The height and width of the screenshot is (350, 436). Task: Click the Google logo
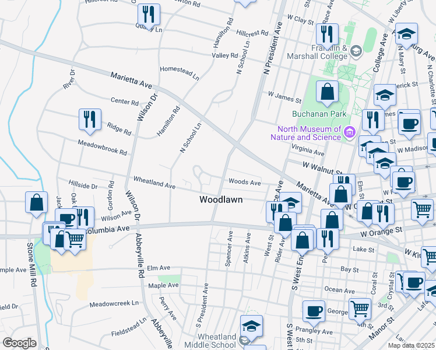(x=19, y=343)
